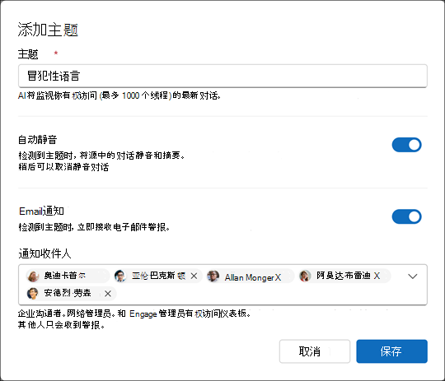Remove recipient Allan Monger with X
Image resolution: width=445 pixels, height=381 pixels.
tap(278, 277)
